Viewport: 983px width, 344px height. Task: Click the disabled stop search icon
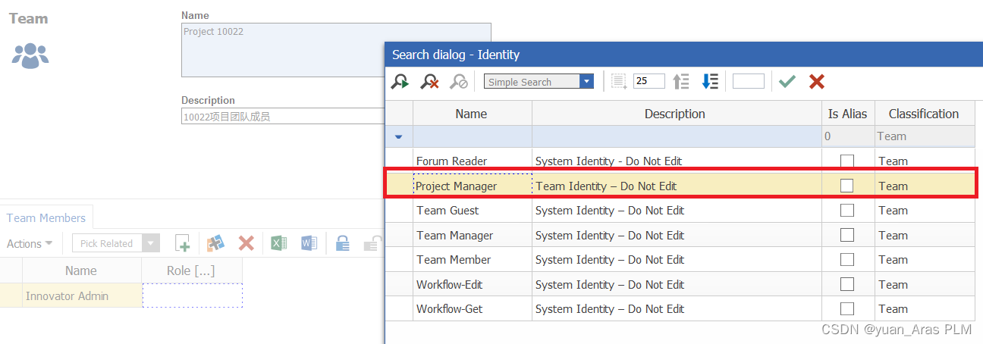tap(459, 81)
